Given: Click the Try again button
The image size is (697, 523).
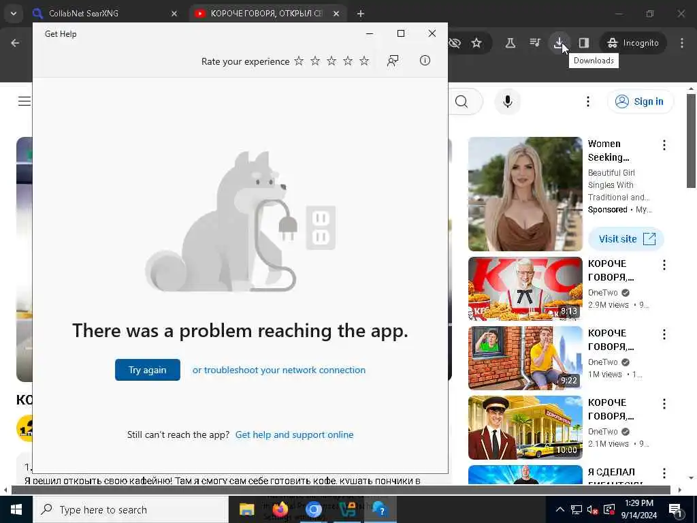Looking at the screenshot, I should tap(148, 370).
